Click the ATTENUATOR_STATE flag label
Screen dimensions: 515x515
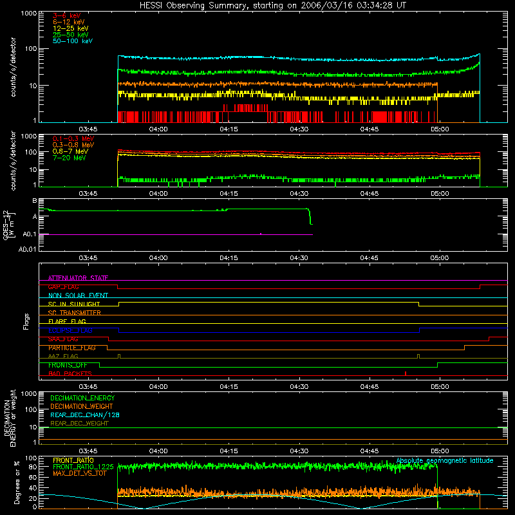coord(78,278)
